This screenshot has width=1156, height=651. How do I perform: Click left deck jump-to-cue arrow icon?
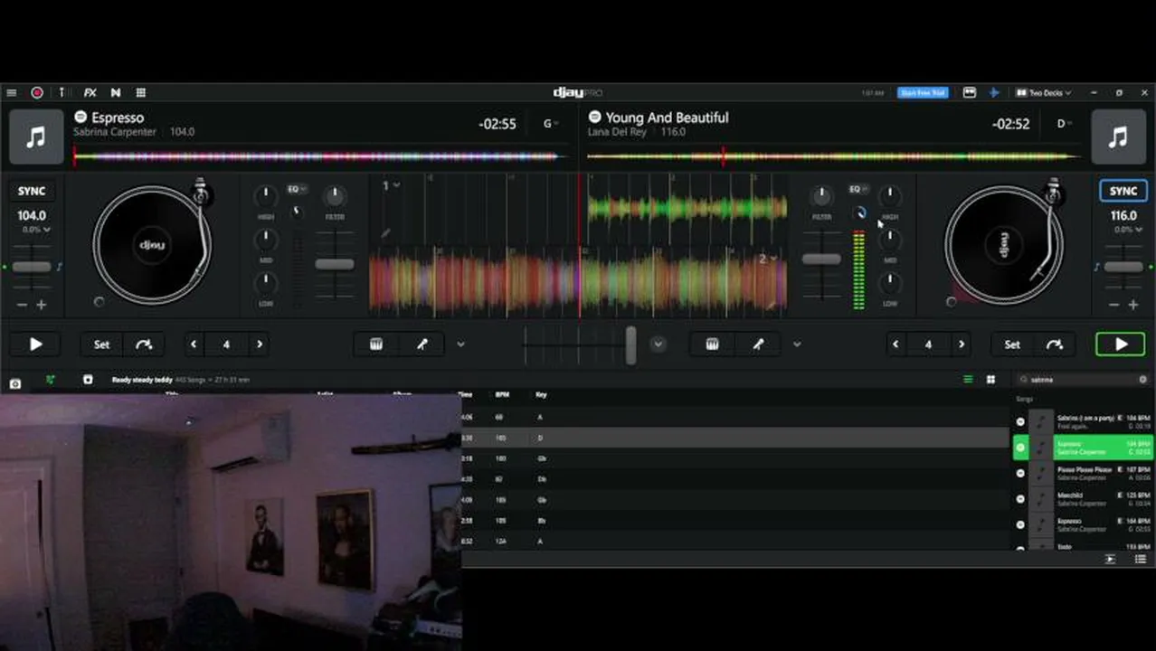144,344
